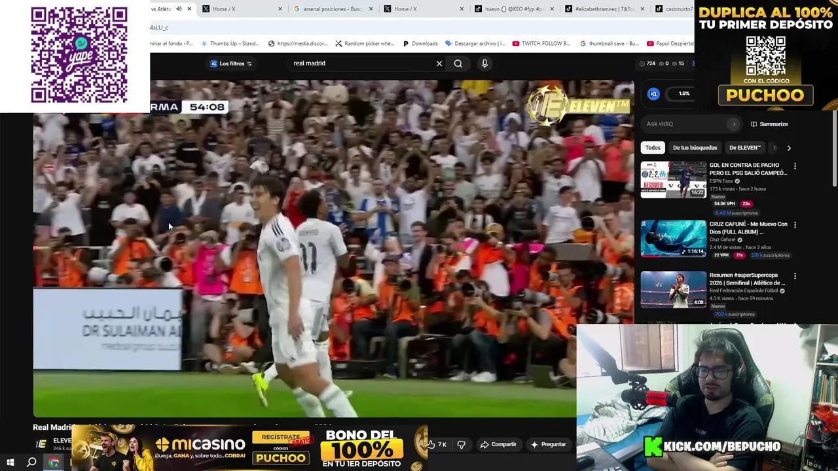This screenshot has width=838, height=471.
Task: Click the main video player
Action: [x=333, y=249]
